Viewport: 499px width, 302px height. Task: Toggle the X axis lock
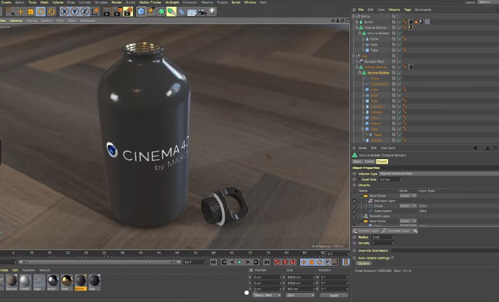coord(65,11)
